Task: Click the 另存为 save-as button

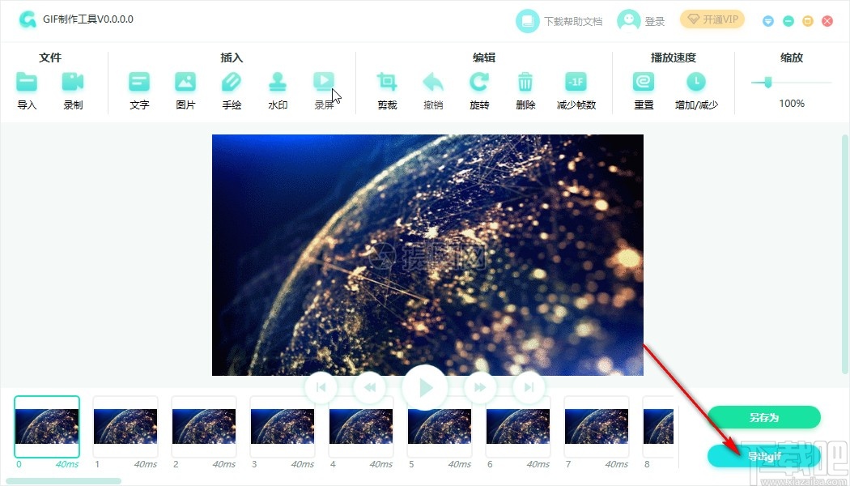Action: point(764,417)
